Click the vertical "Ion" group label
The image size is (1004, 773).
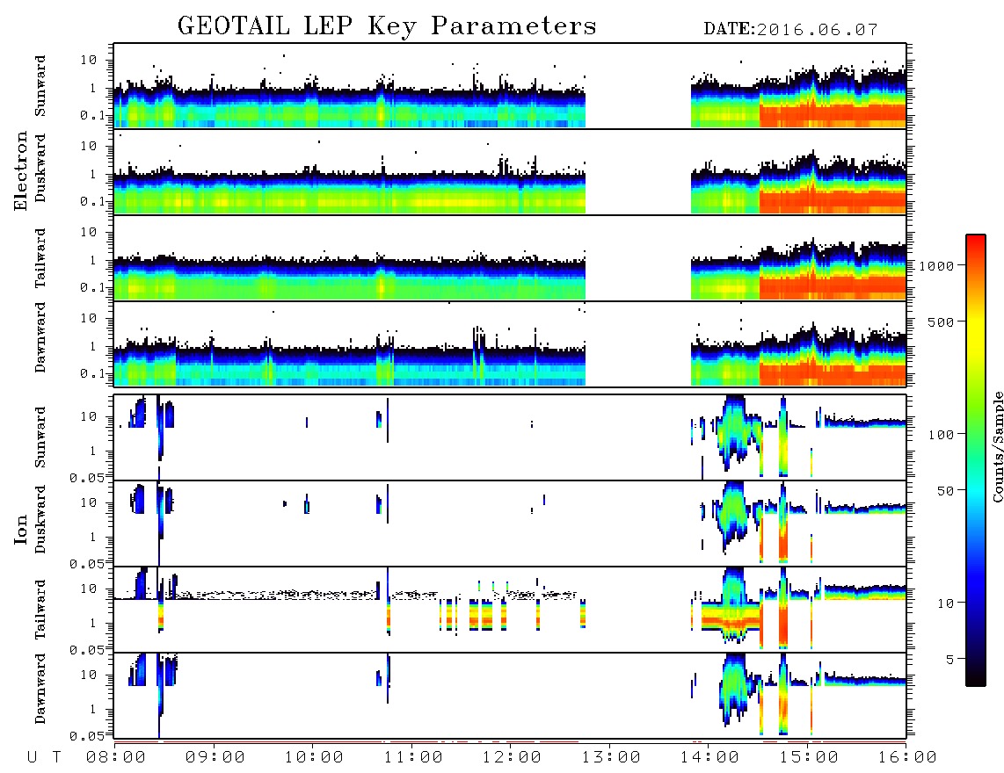pyautogui.click(x=21, y=530)
